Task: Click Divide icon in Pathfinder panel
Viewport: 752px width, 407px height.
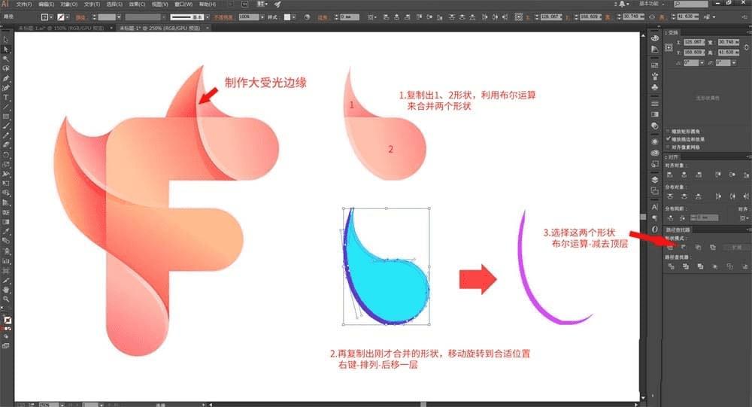Action: tap(671, 266)
